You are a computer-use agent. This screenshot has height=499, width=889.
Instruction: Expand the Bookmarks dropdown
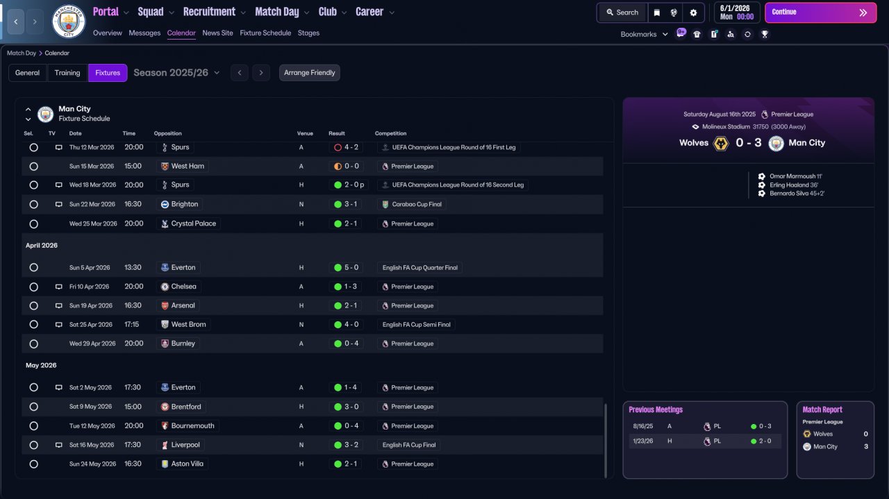[644, 34]
